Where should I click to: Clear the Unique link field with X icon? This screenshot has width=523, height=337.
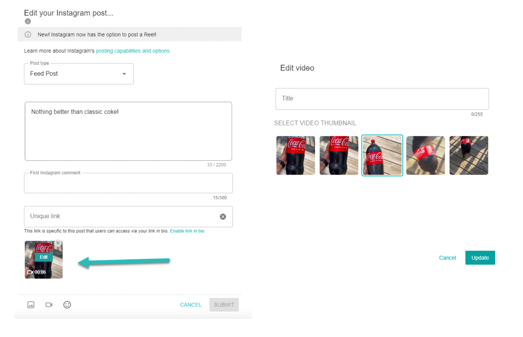click(223, 217)
